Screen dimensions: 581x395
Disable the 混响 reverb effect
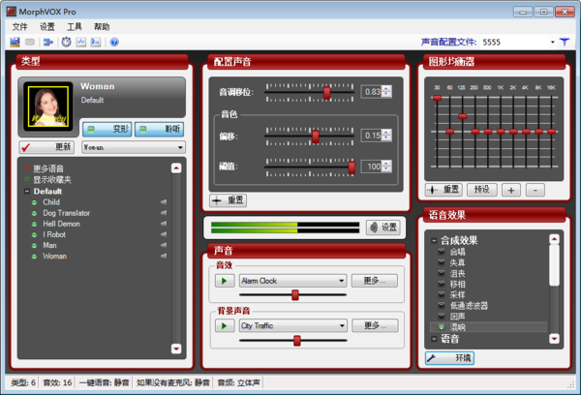point(442,327)
